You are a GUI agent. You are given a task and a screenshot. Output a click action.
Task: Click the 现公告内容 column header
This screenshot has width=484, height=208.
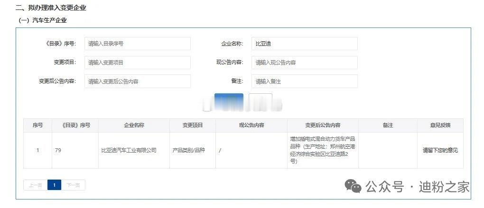[251, 126]
